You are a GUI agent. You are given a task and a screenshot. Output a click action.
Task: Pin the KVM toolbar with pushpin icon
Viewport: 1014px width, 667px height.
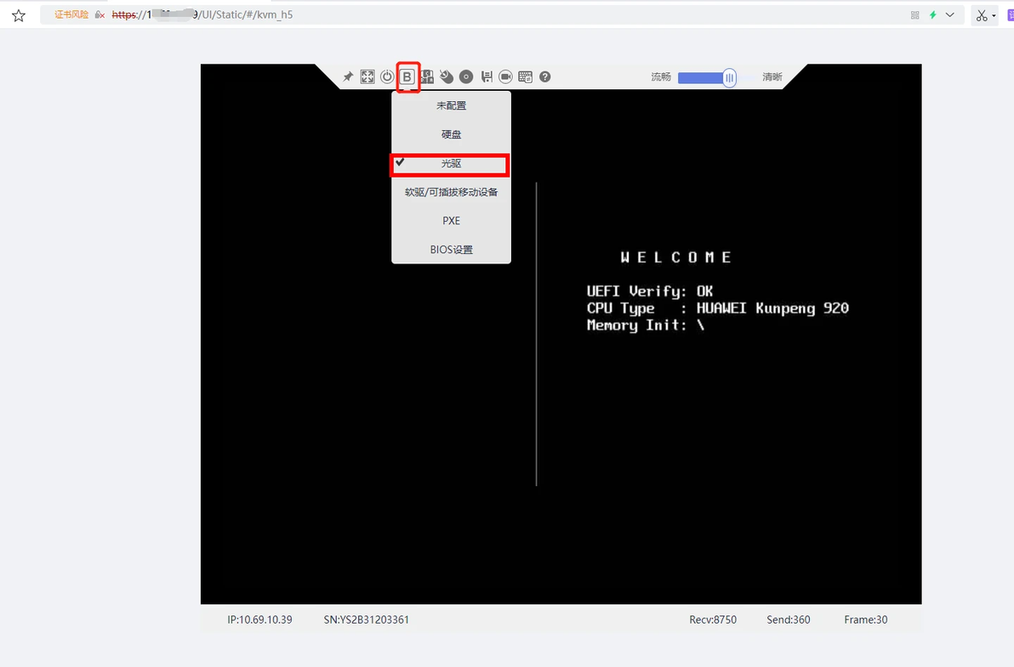(x=348, y=76)
